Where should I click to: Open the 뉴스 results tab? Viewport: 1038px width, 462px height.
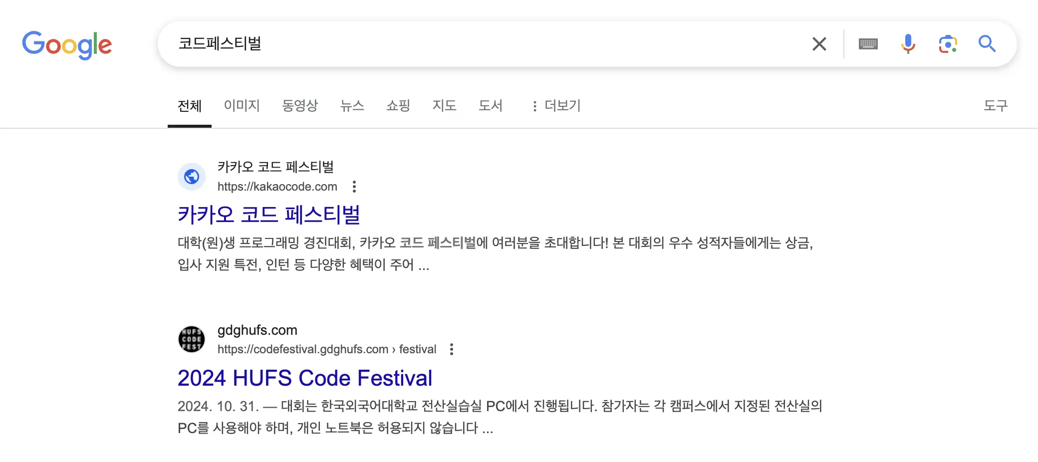[x=352, y=106]
